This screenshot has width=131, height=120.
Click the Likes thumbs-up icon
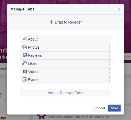(x=25, y=63)
